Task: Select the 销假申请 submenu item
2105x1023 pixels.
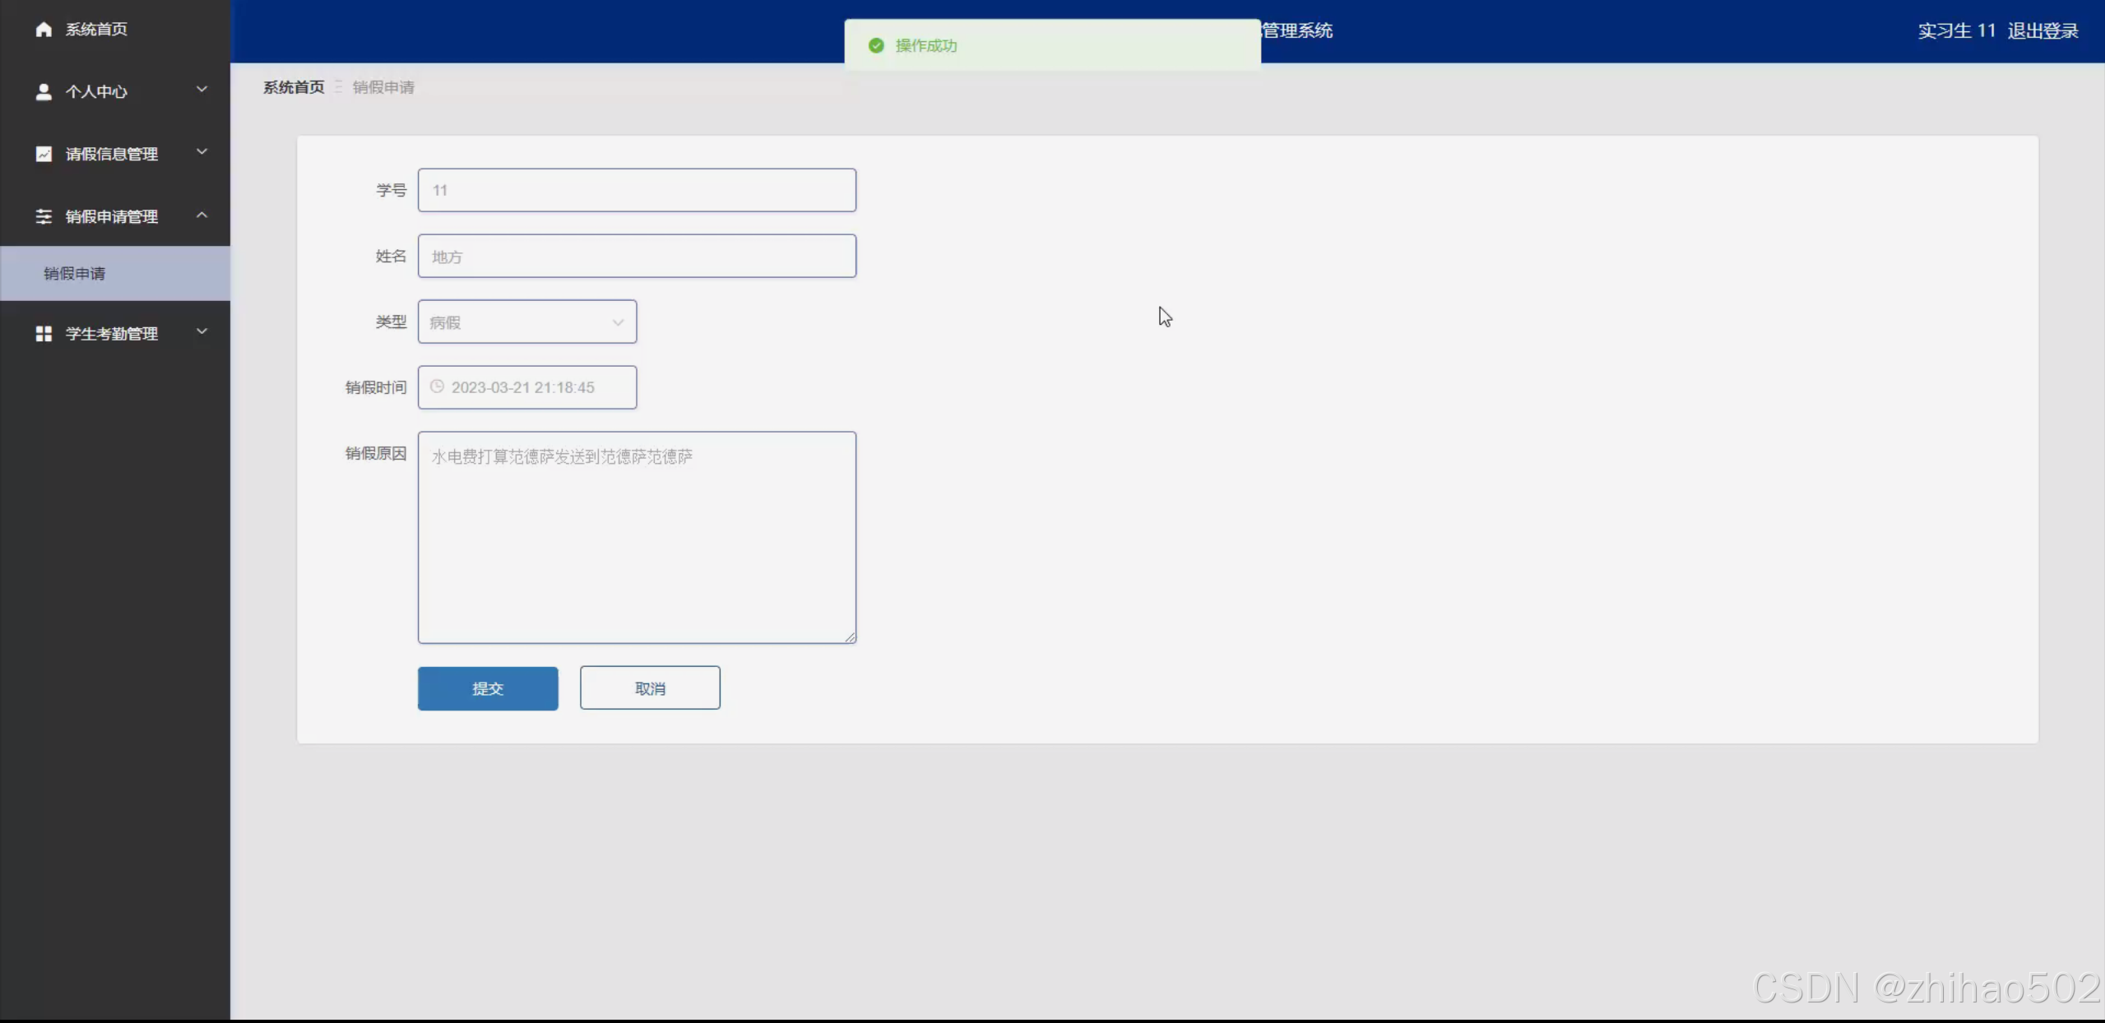Action: click(74, 273)
